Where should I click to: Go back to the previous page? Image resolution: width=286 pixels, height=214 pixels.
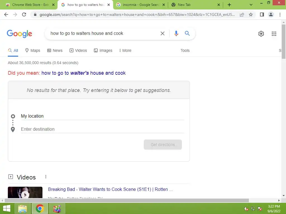[6, 14]
